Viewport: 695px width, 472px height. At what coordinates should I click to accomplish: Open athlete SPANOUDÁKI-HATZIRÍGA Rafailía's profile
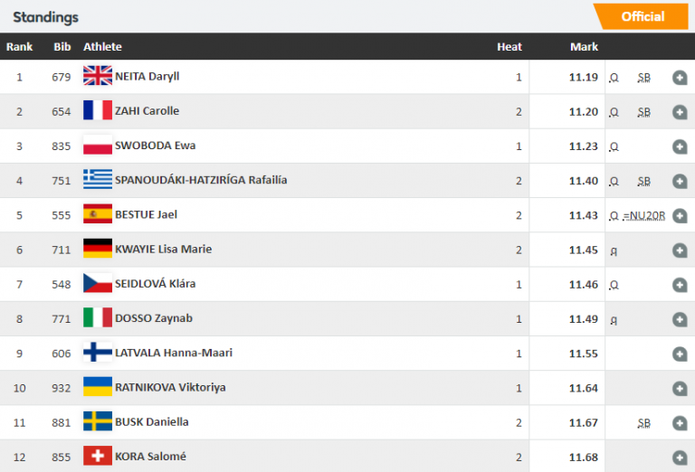[201, 180]
